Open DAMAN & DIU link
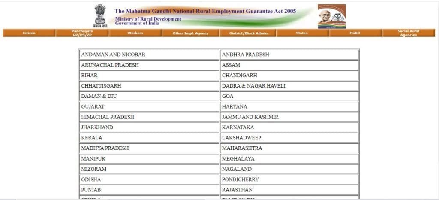The width and height of the screenshot is (439, 200). point(99,96)
